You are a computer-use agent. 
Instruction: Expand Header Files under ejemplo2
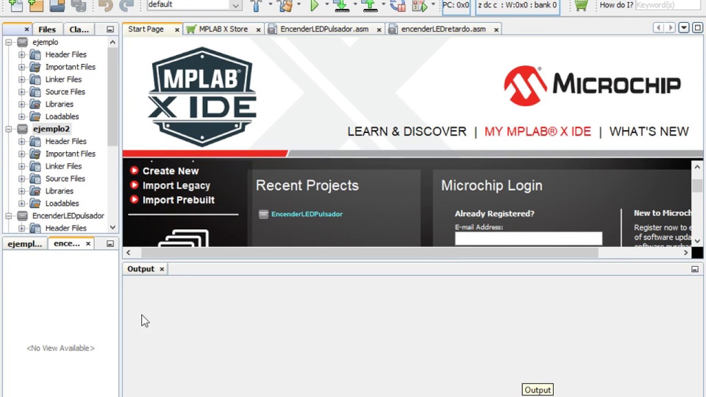(22, 141)
